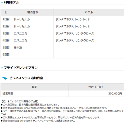Click the ビジネスクラス追加代金 heading text
Viewport: 125px width, 122px height.
26,78
